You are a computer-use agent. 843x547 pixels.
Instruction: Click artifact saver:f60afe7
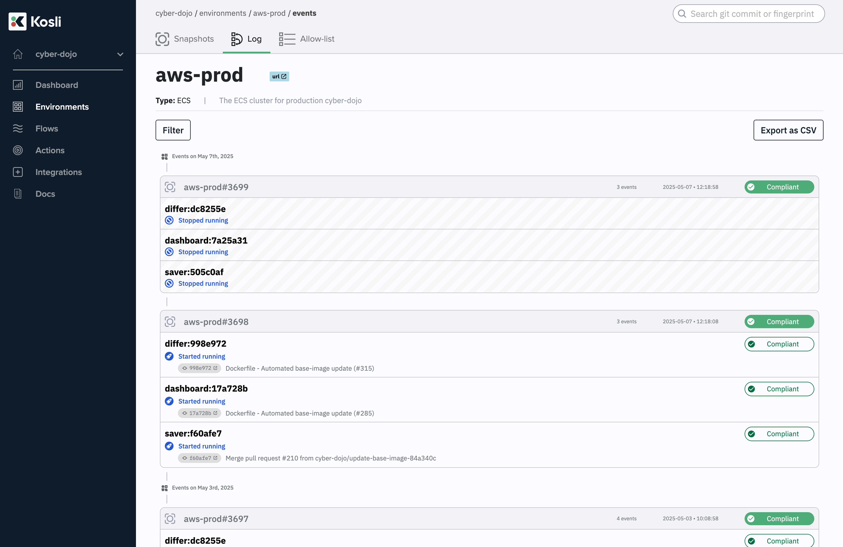193,433
